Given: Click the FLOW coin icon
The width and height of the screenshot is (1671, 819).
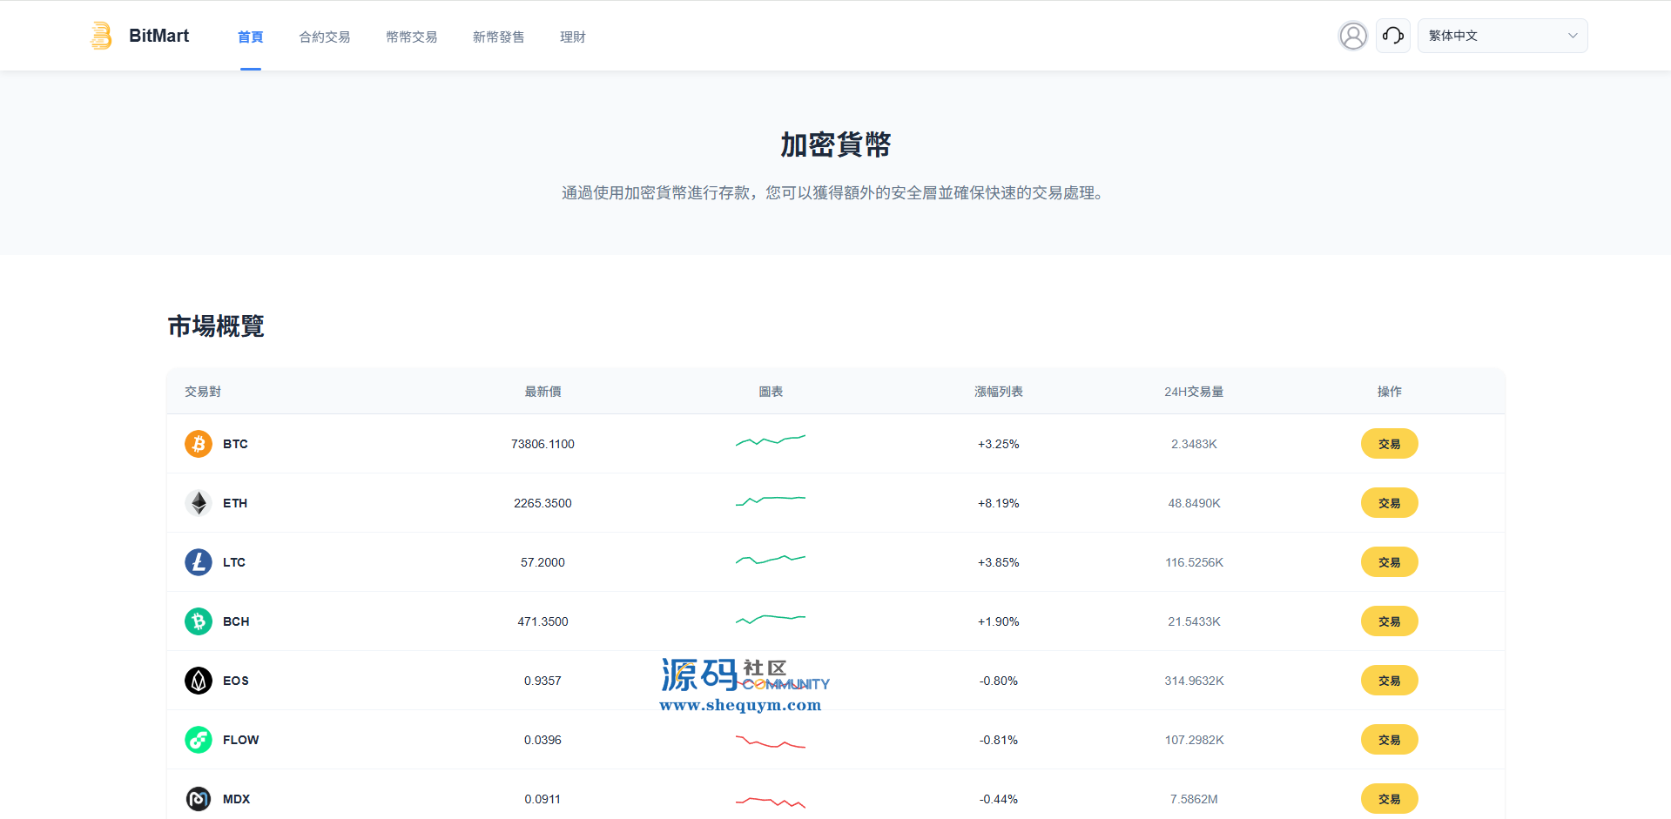Looking at the screenshot, I should click(x=199, y=740).
